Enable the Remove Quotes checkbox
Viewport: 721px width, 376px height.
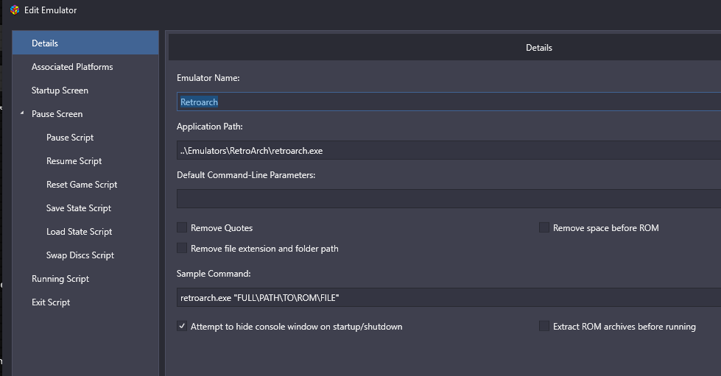point(182,227)
